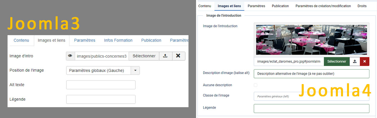This screenshot has height=118, width=377.
Task: Upload image icon in Joomla4 panel
Action: point(355,61)
